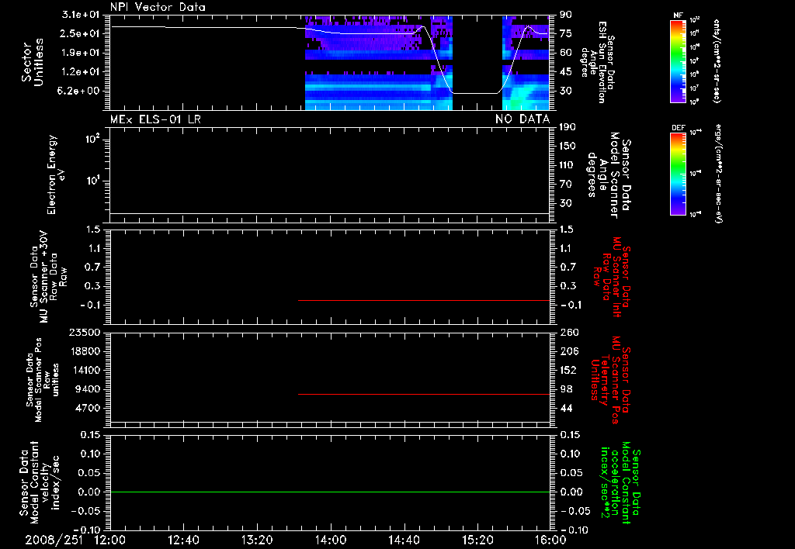Click the 23500 scanner position tick label
The image size is (795, 549).
[x=84, y=332]
